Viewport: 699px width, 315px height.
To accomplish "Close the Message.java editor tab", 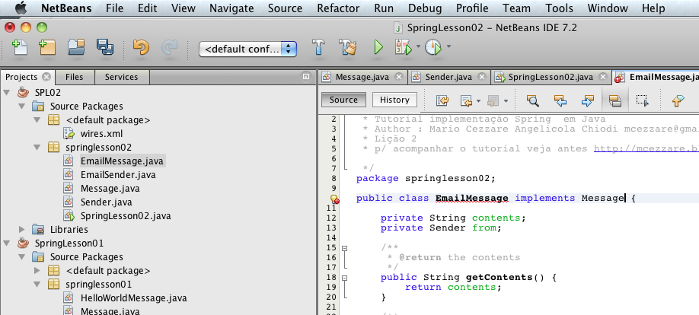I will [399, 77].
